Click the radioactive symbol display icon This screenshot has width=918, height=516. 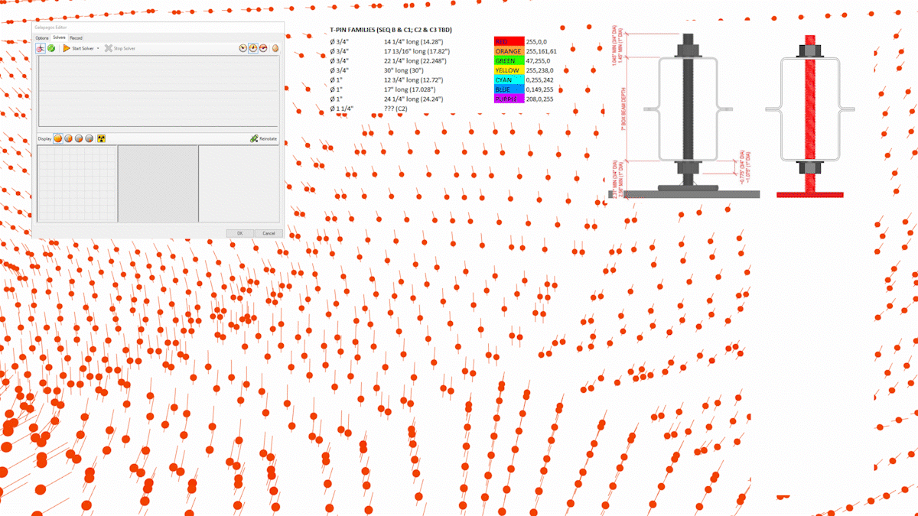point(101,139)
